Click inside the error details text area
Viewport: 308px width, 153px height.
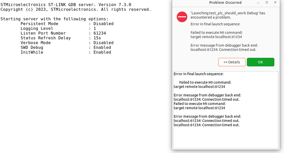(x=226, y=110)
